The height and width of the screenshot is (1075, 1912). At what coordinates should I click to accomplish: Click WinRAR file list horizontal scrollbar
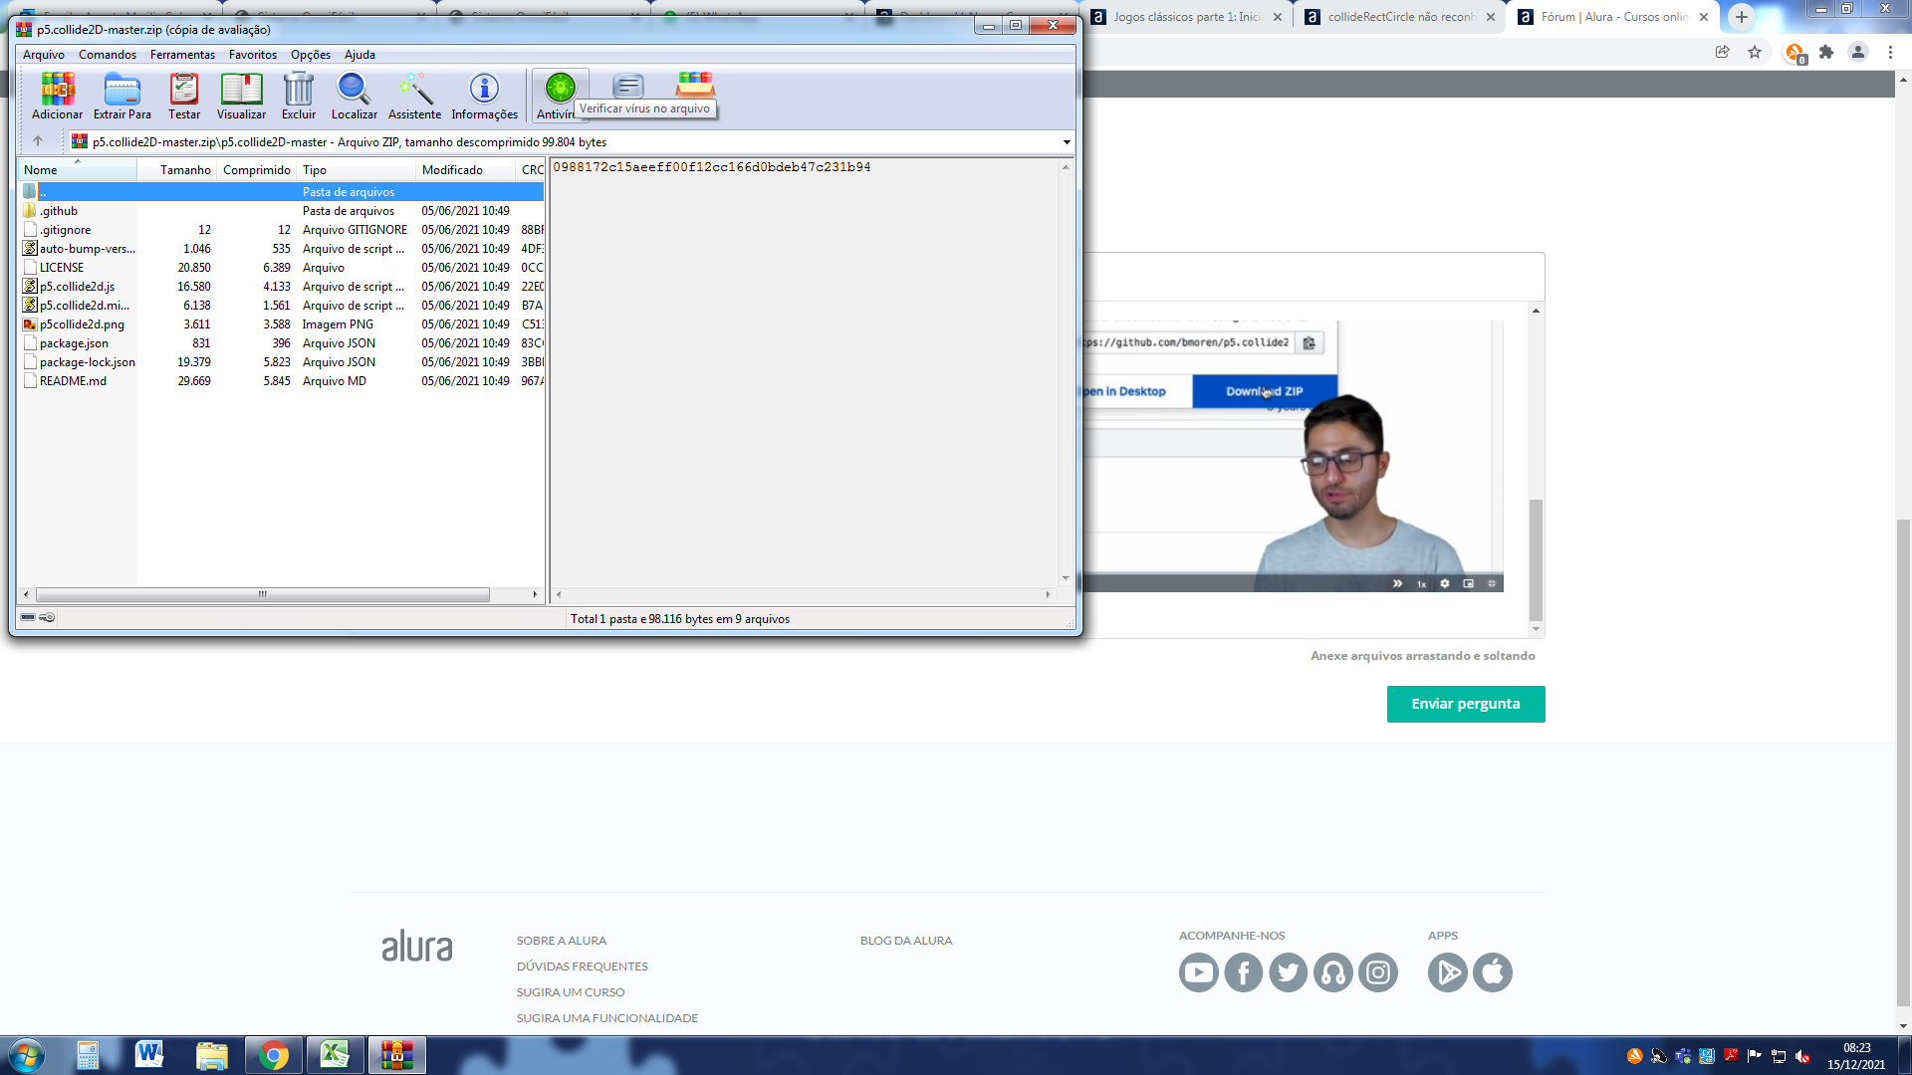click(x=263, y=594)
